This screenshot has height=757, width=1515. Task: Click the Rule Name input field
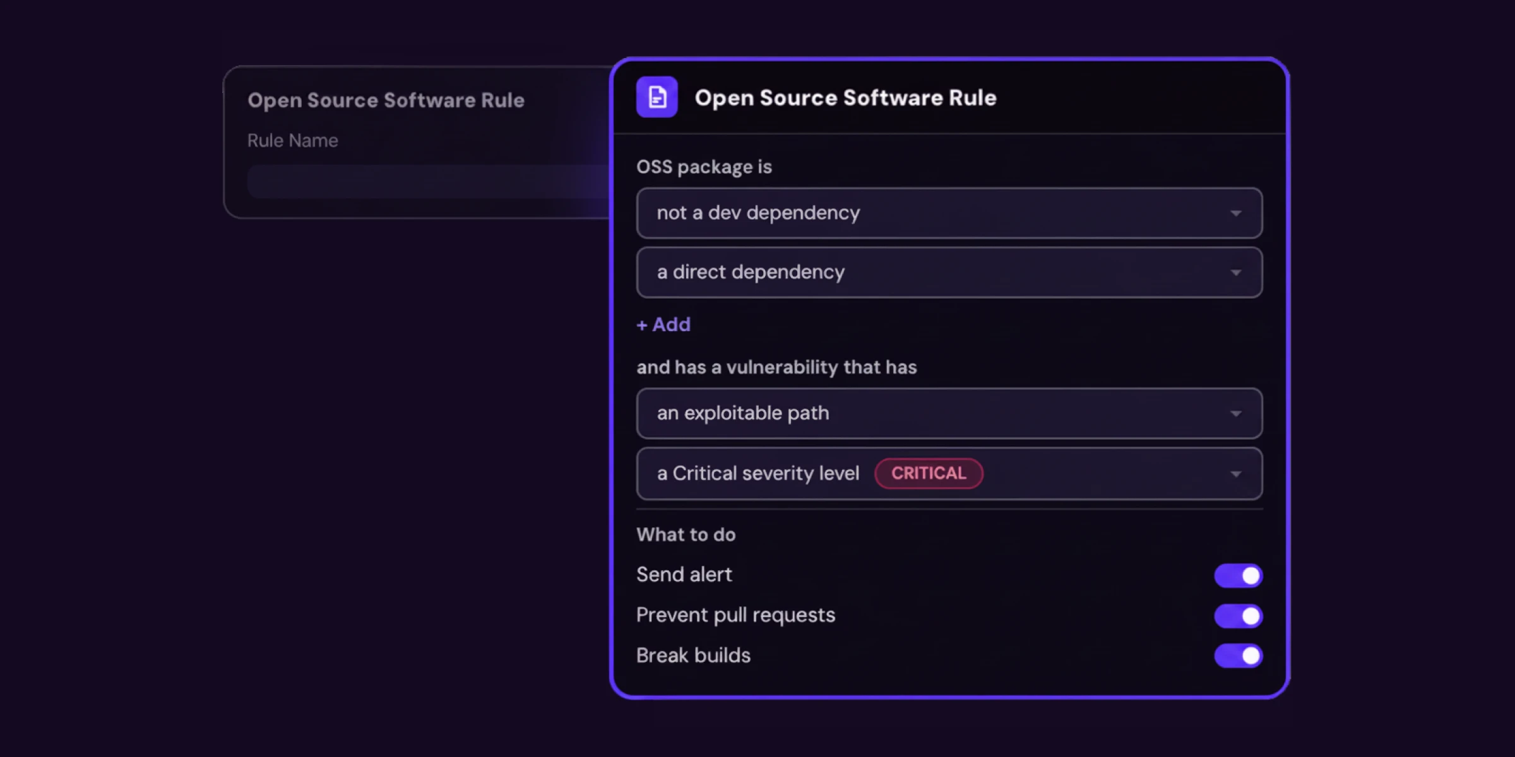click(429, 182)
